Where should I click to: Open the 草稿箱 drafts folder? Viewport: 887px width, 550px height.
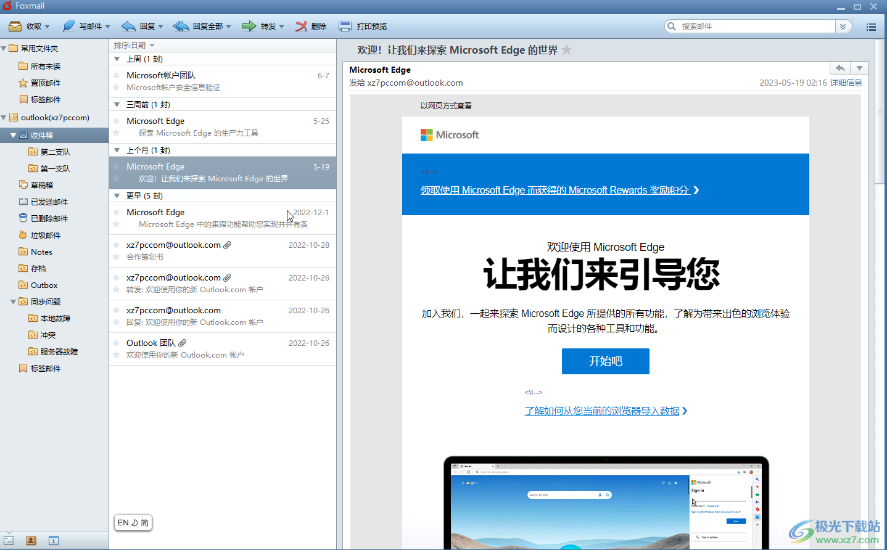[x=42, y=185]
